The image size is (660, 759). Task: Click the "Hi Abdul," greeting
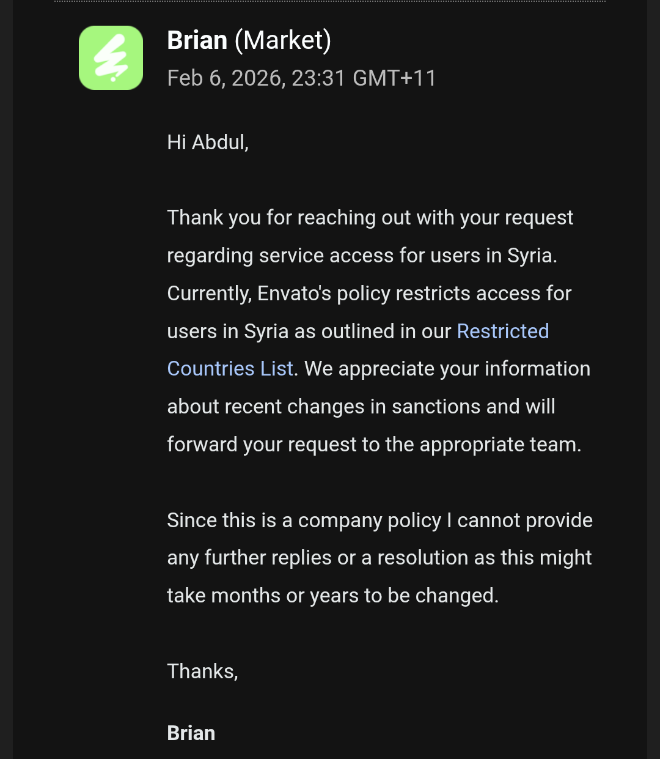coord(208,143)
